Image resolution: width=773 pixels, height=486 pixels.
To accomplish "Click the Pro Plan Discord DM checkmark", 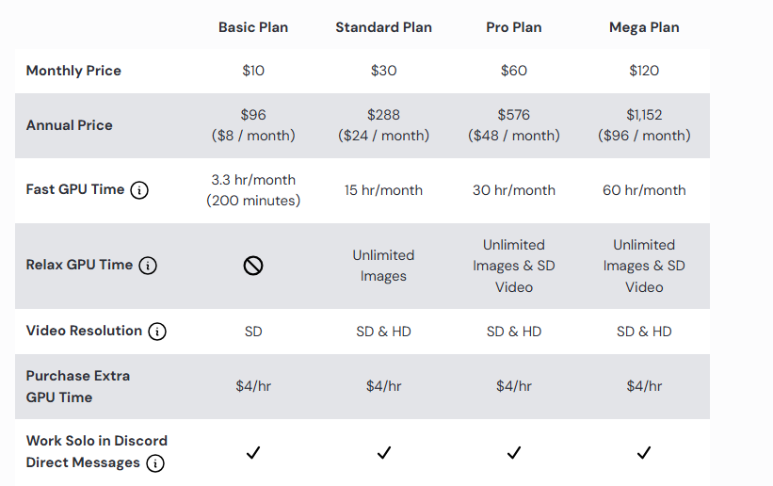I will click(x=514, y=453).
